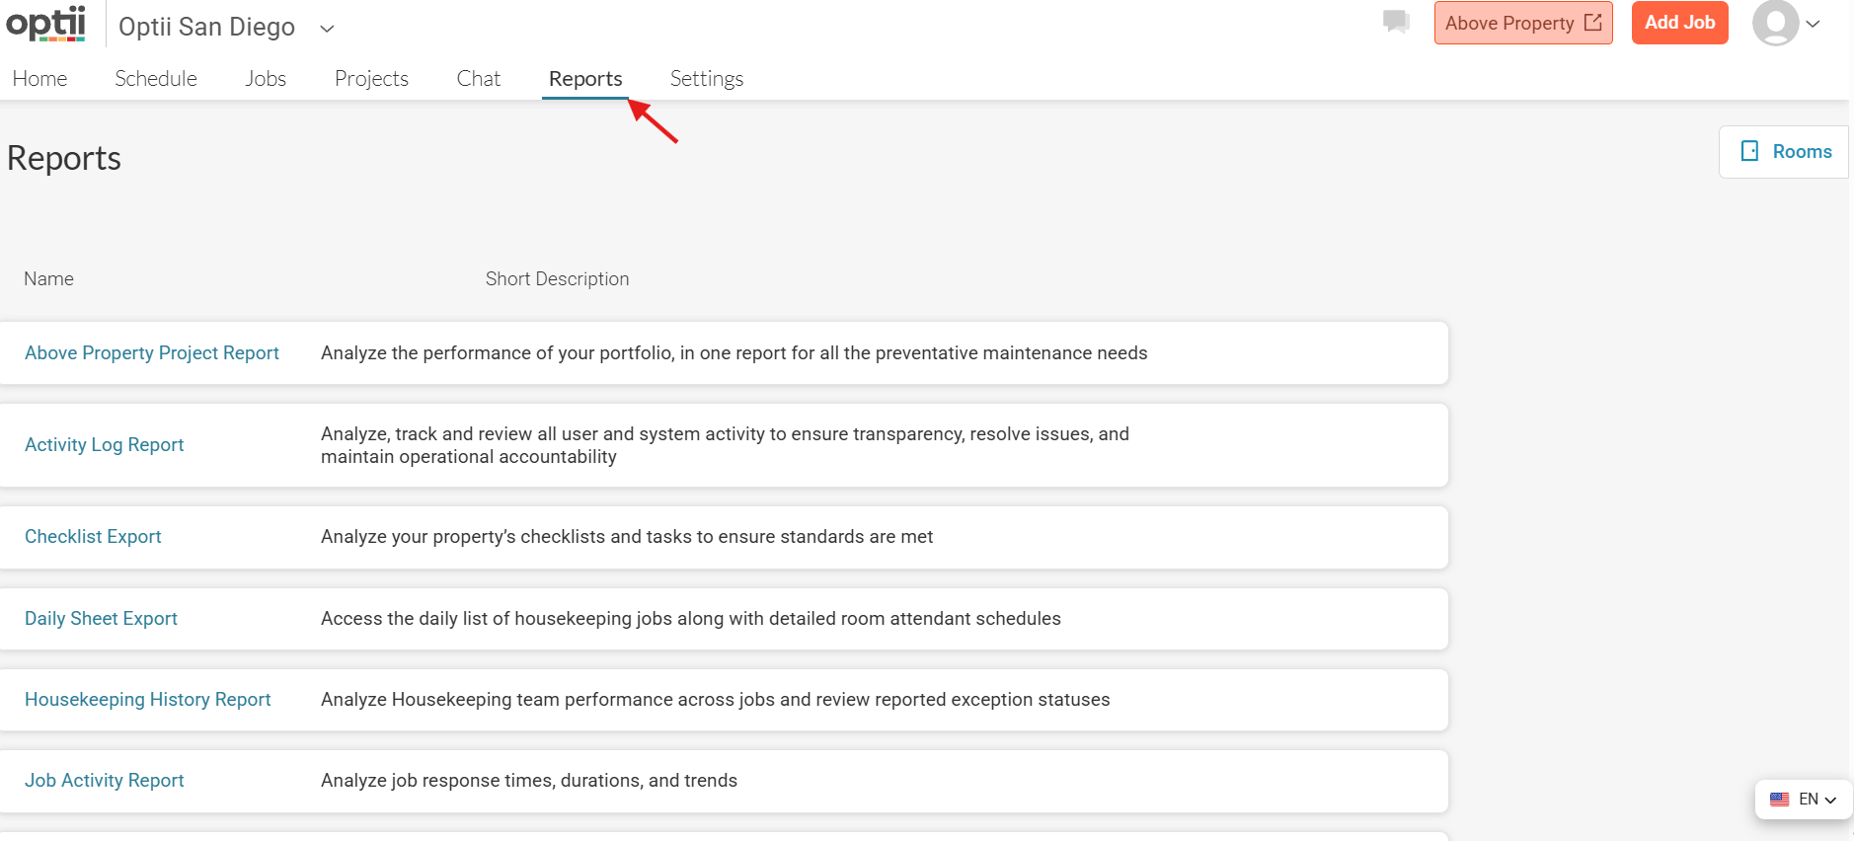Click the Reports page heading

pos(64,159)
